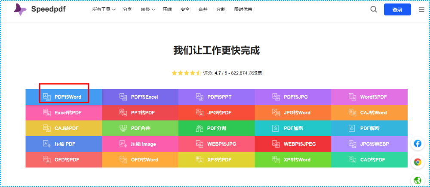This screenshot has height=187, width=430.
Task: Click the Excel转PDF tile icon
Action: [x=47, y=112]
